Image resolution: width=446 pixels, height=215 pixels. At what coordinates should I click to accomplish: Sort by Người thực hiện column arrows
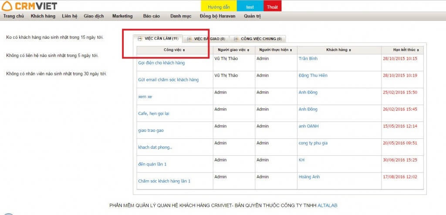(291, 50)
